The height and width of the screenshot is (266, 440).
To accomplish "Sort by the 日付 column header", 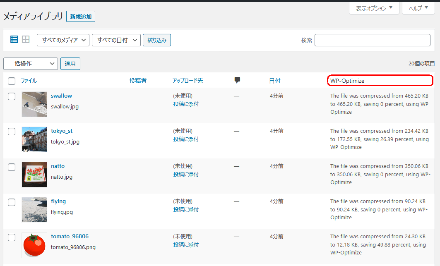I will pos(275,81).
